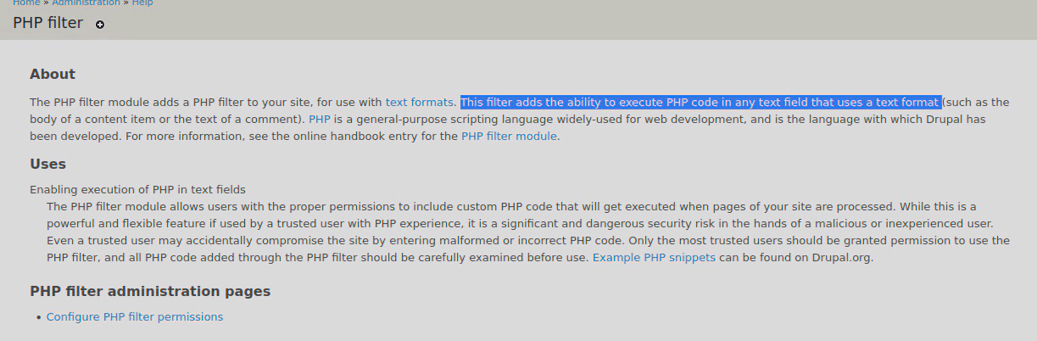Click the bullet before Configure PHP filter permissions
The height and width of the screenshot is (341, 1037).
[38, 317]
